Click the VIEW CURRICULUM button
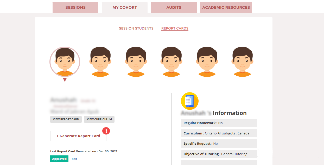 coord(99,119)
